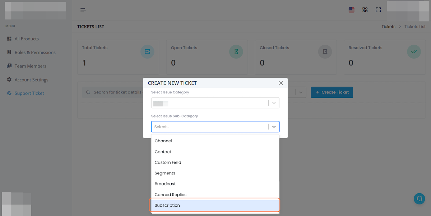This screenshot has width=431, height=216.
Task: Choose Channel in the sub-category list
Action: pos(215,141)
